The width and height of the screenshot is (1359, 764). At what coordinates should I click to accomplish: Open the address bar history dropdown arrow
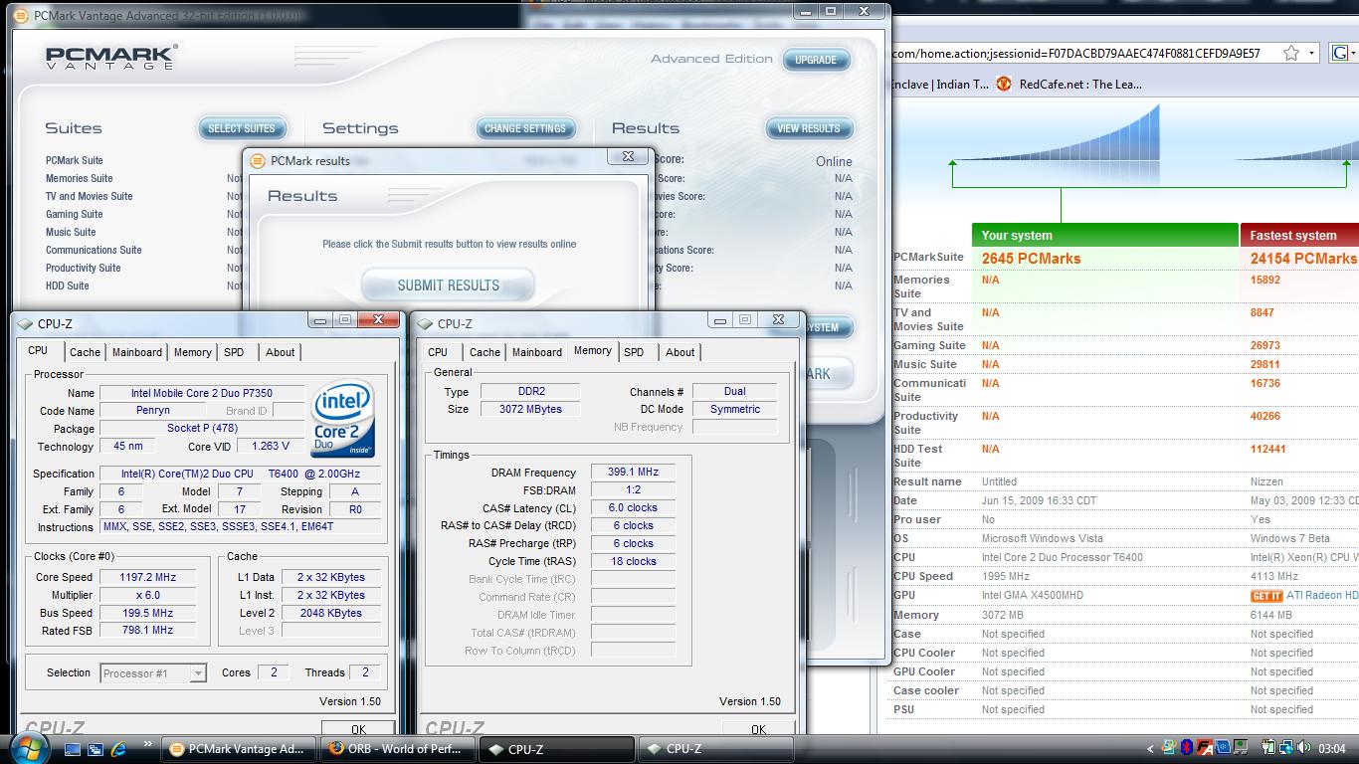[x=1311, y=53]
